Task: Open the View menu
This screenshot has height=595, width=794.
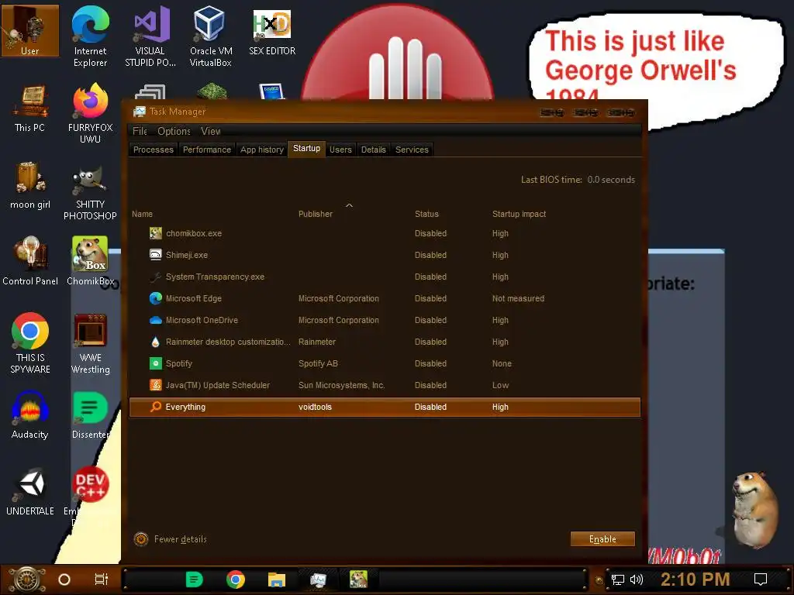Action: coord(210,131)
